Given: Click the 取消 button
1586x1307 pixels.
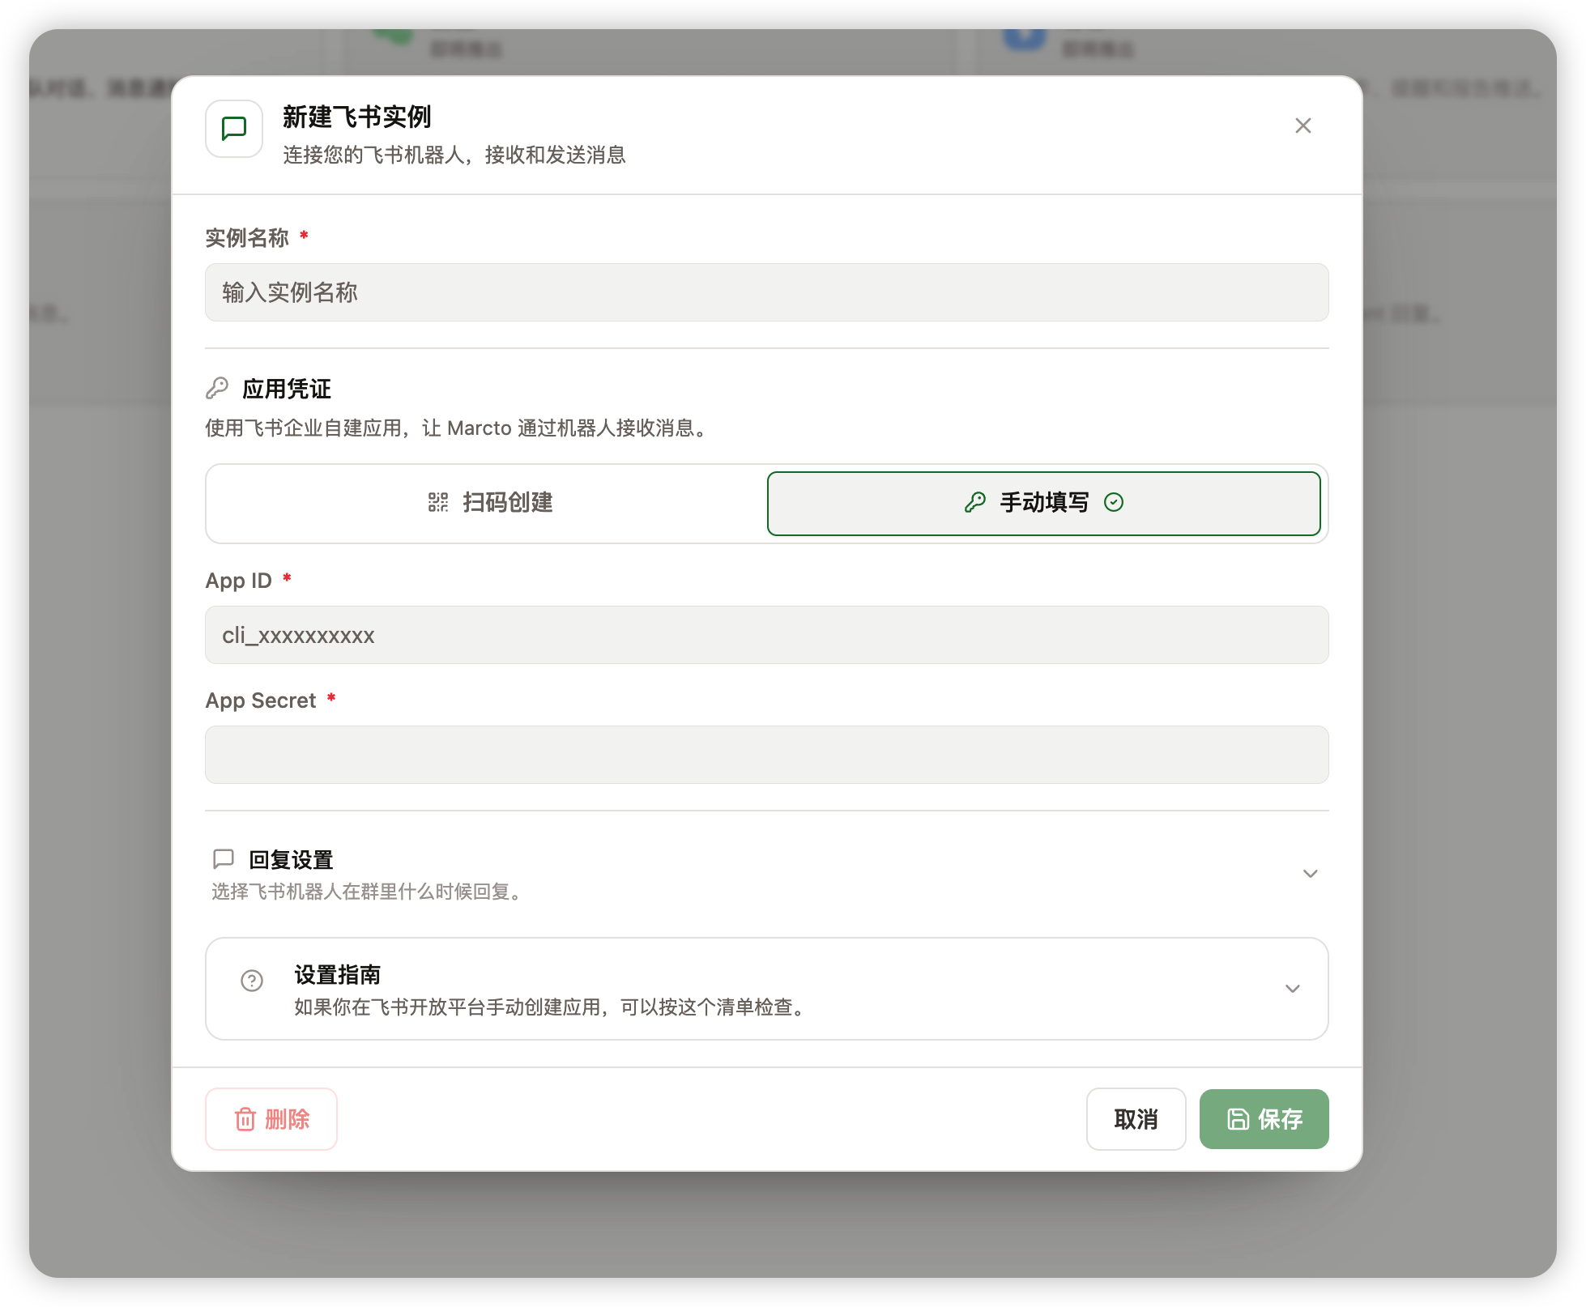Looking at the screenshot, I should (1136, 1119).
